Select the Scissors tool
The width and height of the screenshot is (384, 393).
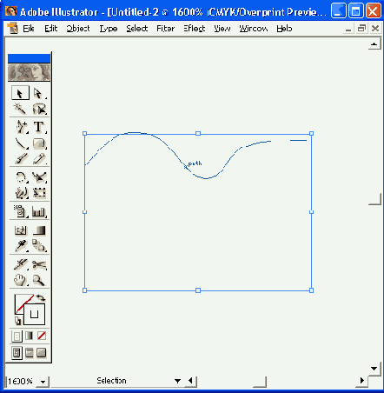[39, 264]
